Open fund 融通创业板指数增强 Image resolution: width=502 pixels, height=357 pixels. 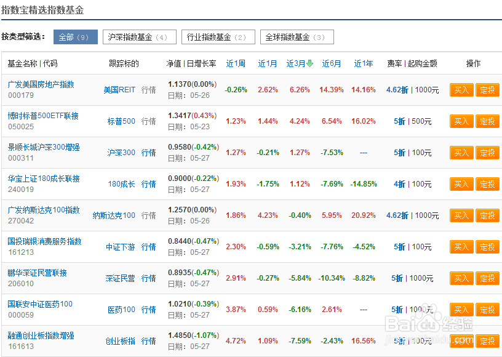point(41,335)
